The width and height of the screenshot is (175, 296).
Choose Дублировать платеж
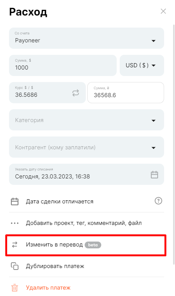coord(55,266)
